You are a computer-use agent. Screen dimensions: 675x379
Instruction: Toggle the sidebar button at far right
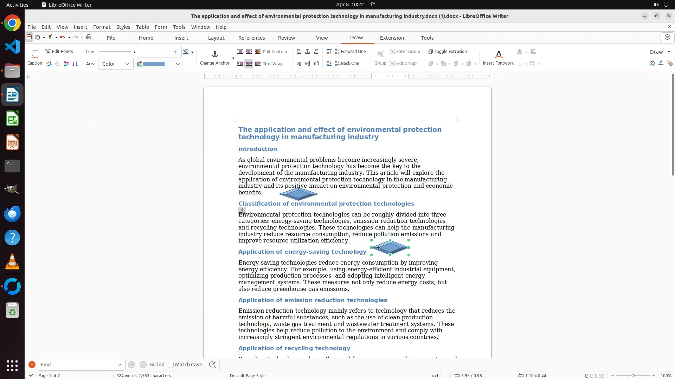tap(667, 37)
